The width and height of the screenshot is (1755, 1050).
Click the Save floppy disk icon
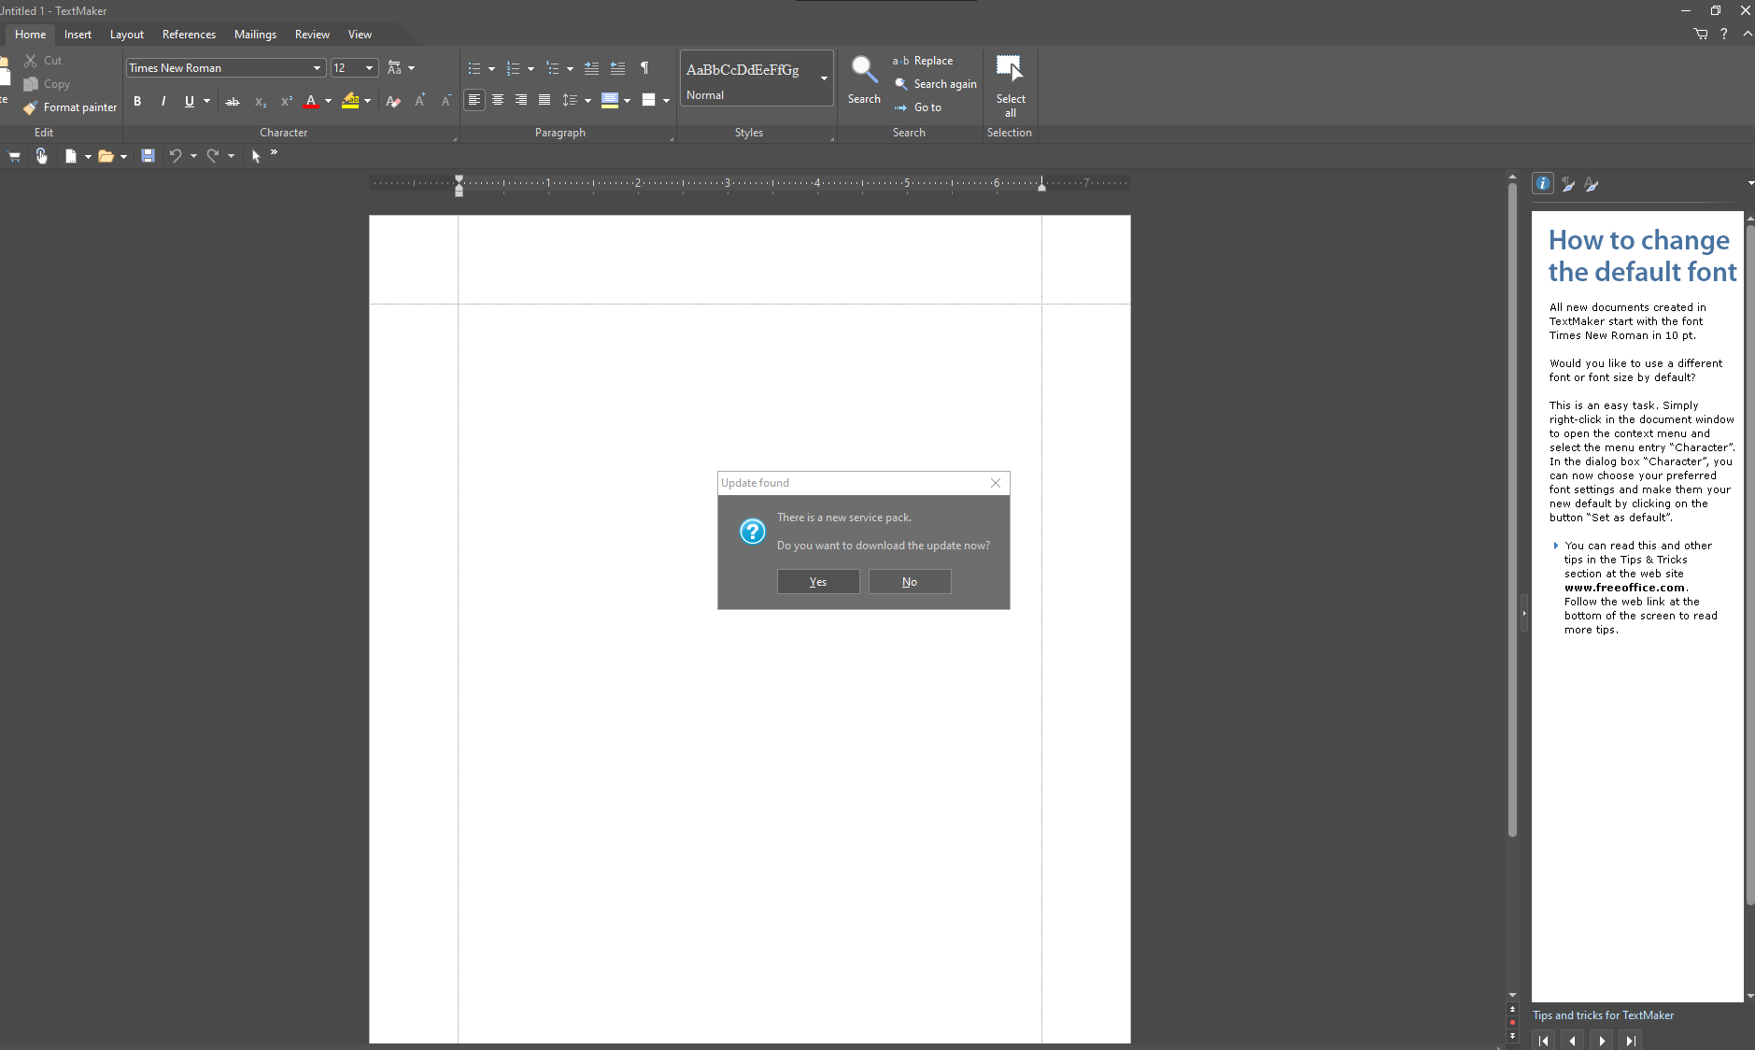tap(148, 156)
